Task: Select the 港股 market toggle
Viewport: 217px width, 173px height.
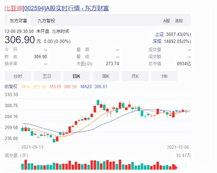Action: tap(179, 21)
